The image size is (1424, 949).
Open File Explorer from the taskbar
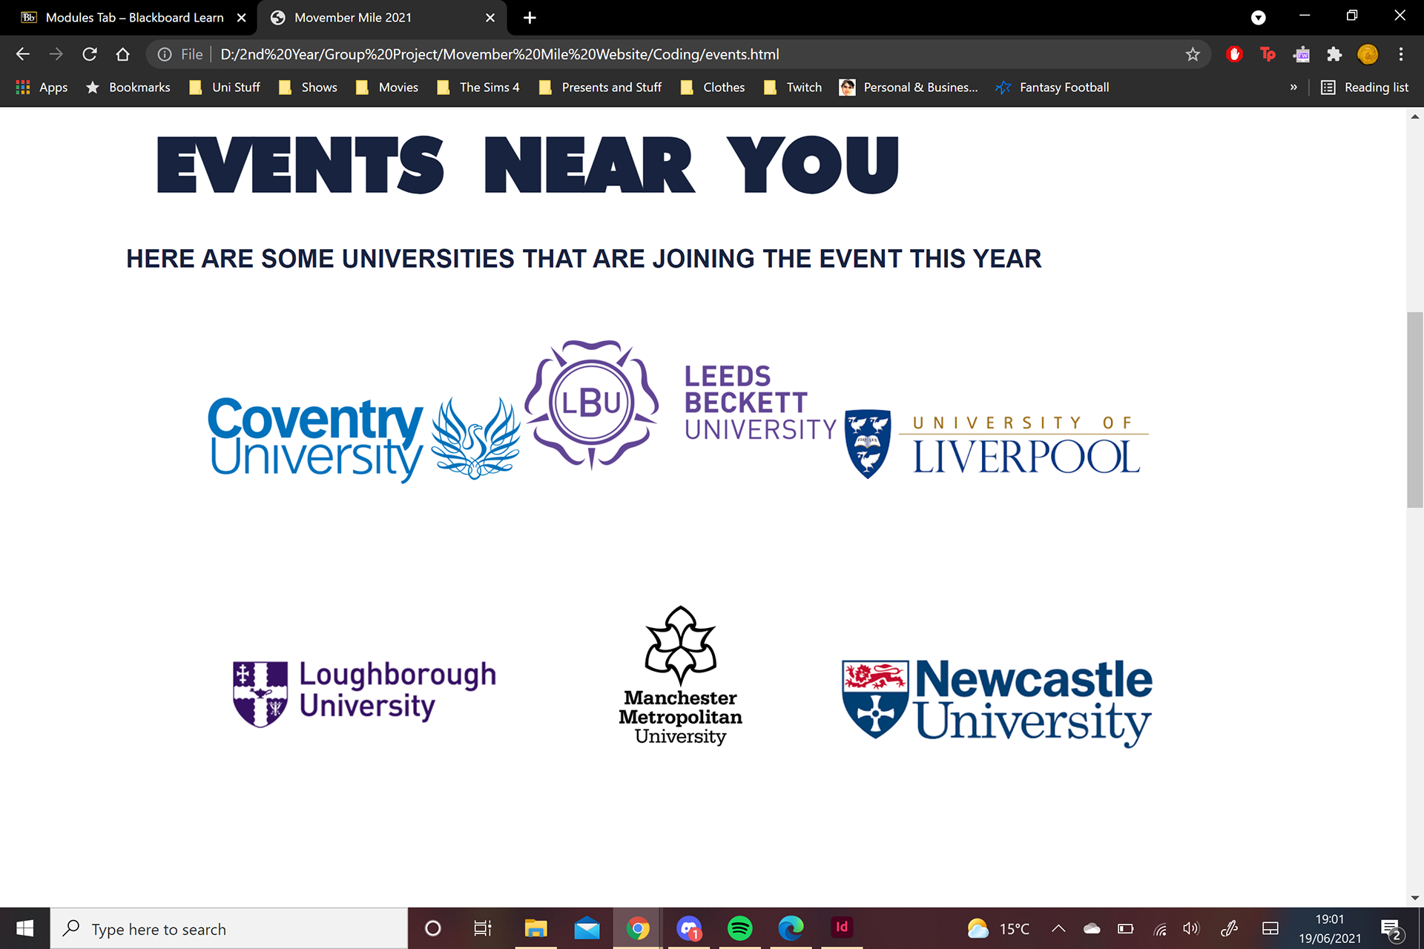(x=535, y=928)
